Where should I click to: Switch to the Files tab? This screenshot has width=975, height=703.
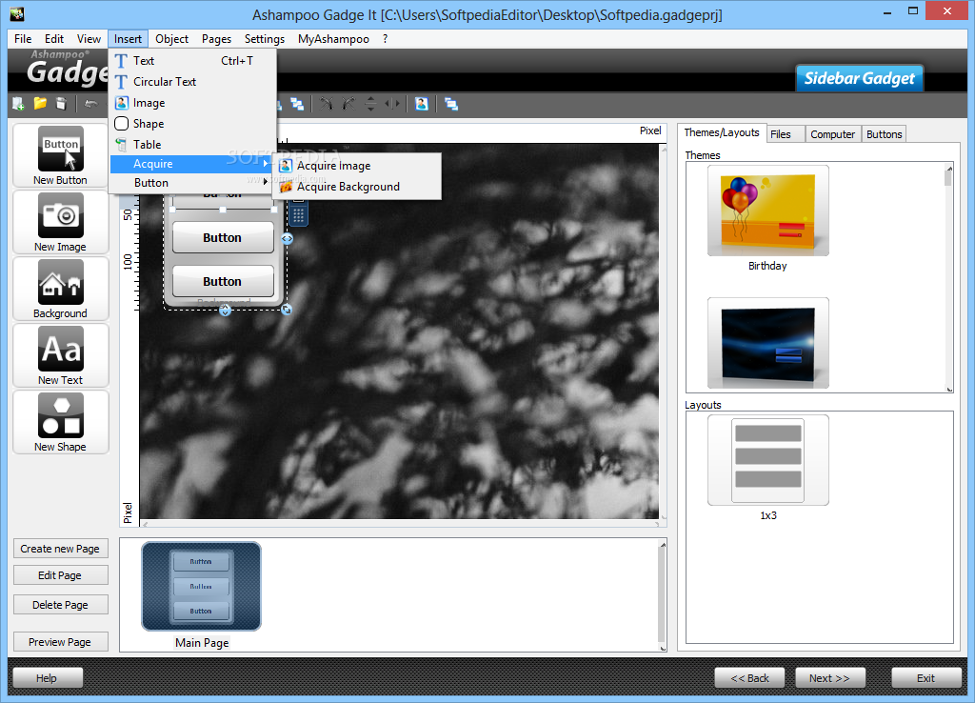(x=786, y=134)
